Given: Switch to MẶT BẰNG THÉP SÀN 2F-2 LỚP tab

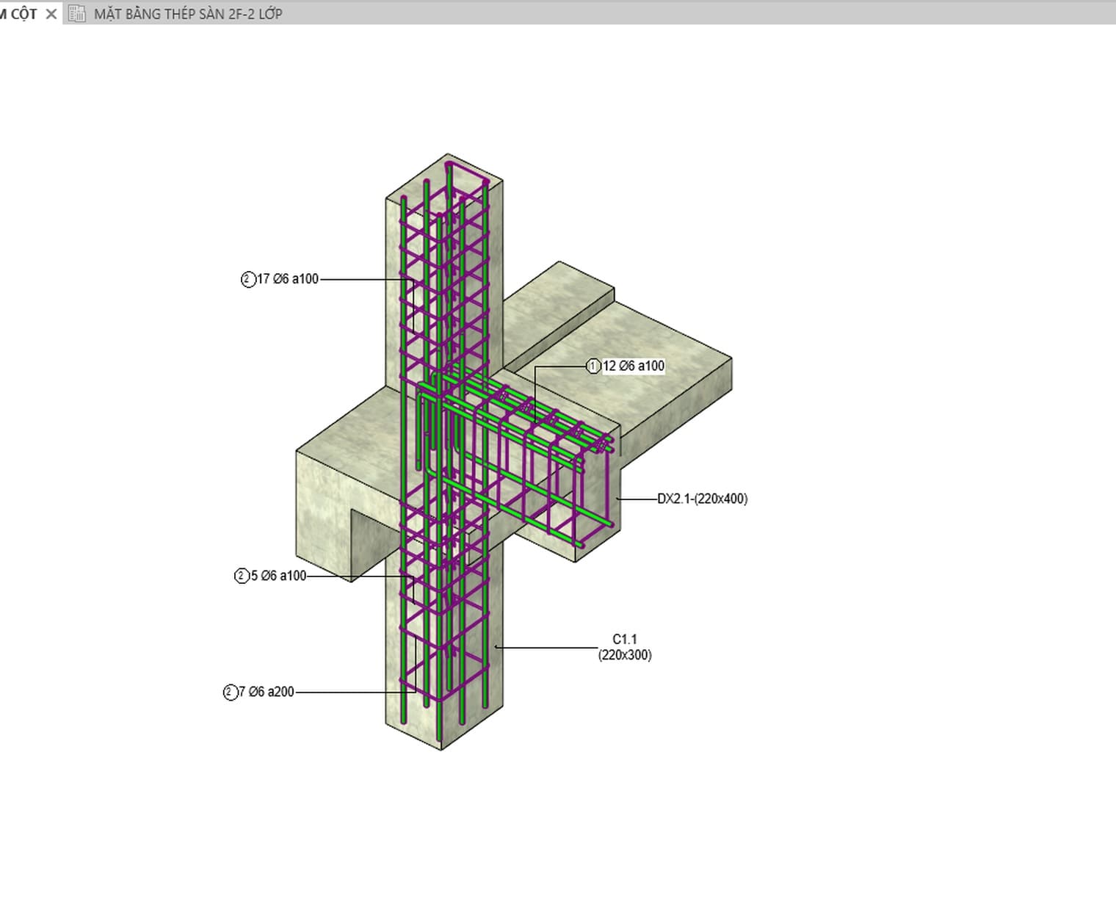Looking at the screenshot, I should pos(188,14).
